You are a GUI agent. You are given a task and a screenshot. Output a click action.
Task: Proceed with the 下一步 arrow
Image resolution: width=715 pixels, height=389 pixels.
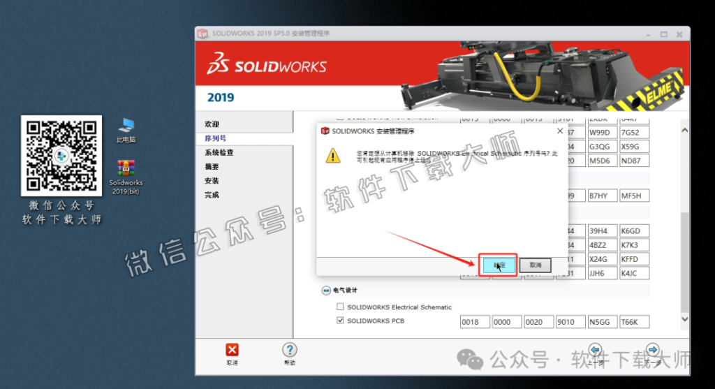[x=653, y=350]
